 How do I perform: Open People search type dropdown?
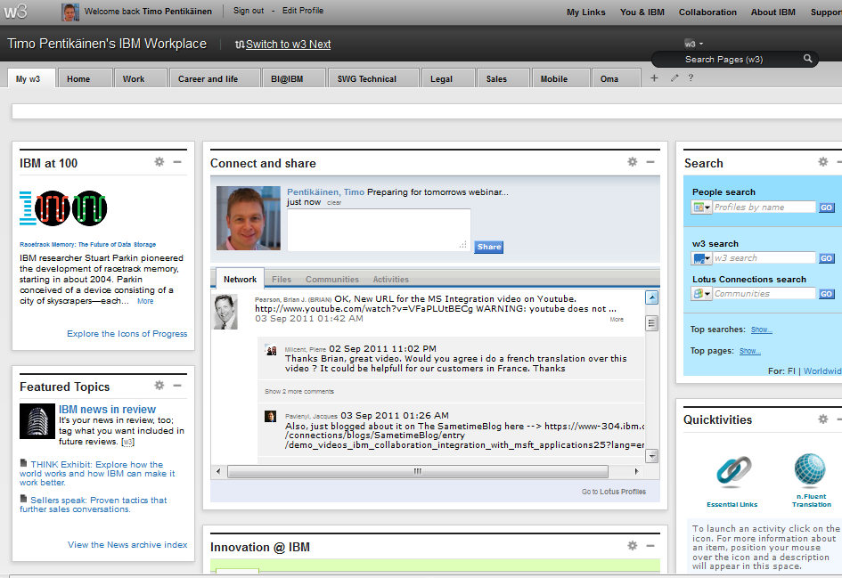coord(701,208)
